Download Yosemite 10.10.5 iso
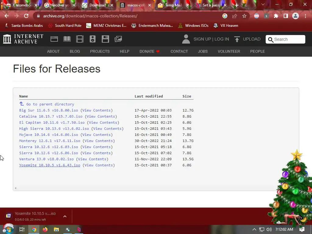This screenshot has height=234, width=312. 50,165
